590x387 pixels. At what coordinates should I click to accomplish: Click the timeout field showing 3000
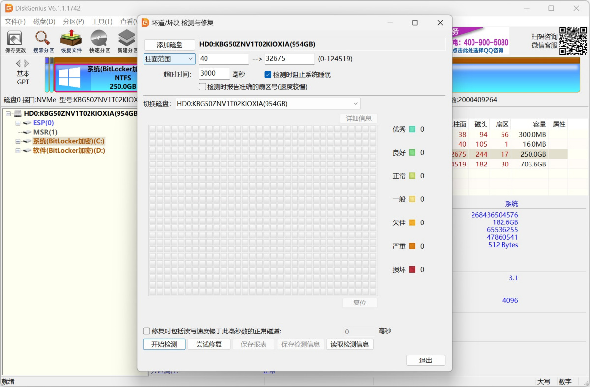pos(214,74)
